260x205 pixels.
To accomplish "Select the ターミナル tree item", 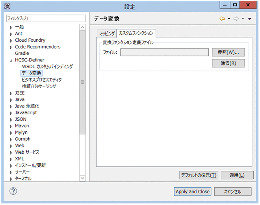I will (x=23, y=179).
